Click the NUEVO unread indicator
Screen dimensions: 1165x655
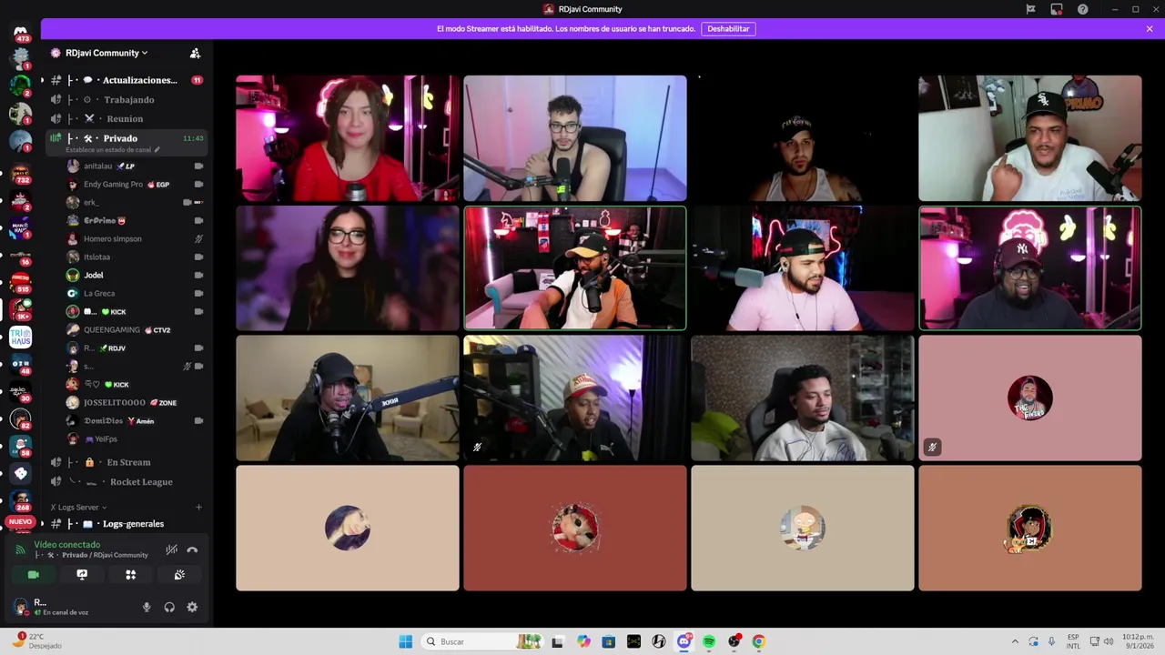click(20, 522)
